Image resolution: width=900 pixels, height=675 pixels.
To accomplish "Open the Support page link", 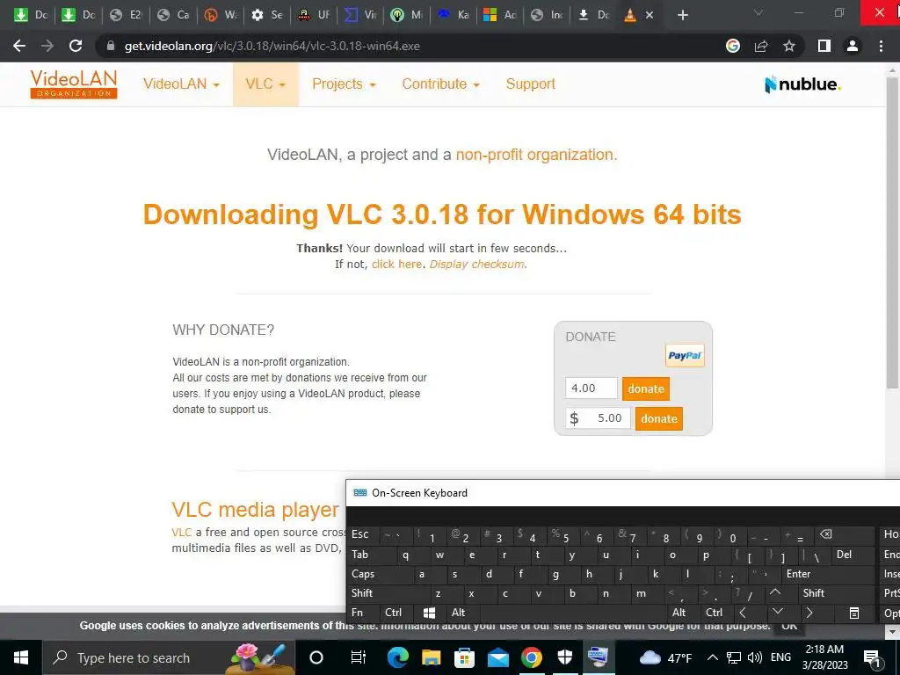I will click(x=530, y=83).
